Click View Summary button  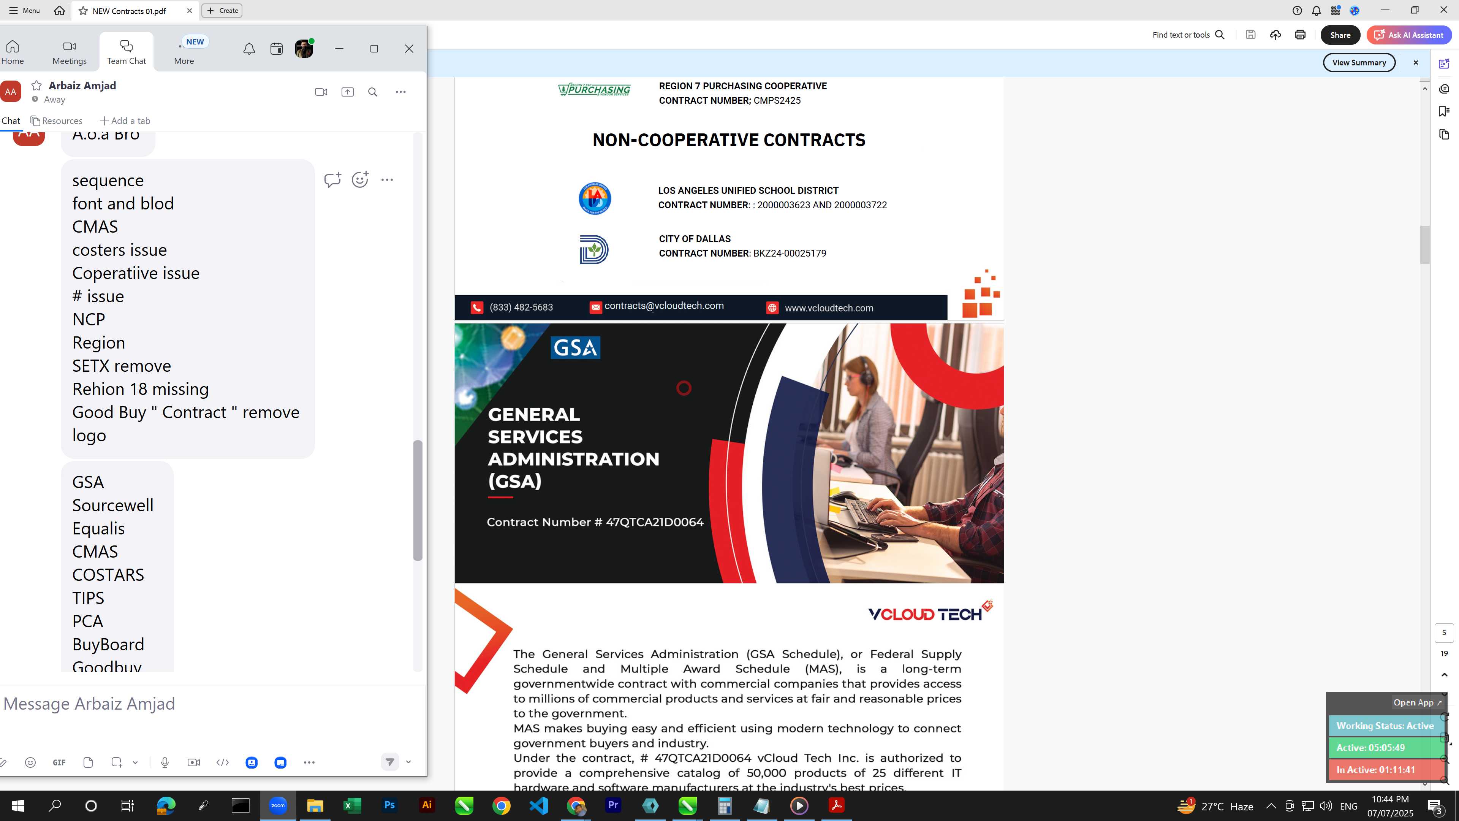click(x=1359, y=62)
